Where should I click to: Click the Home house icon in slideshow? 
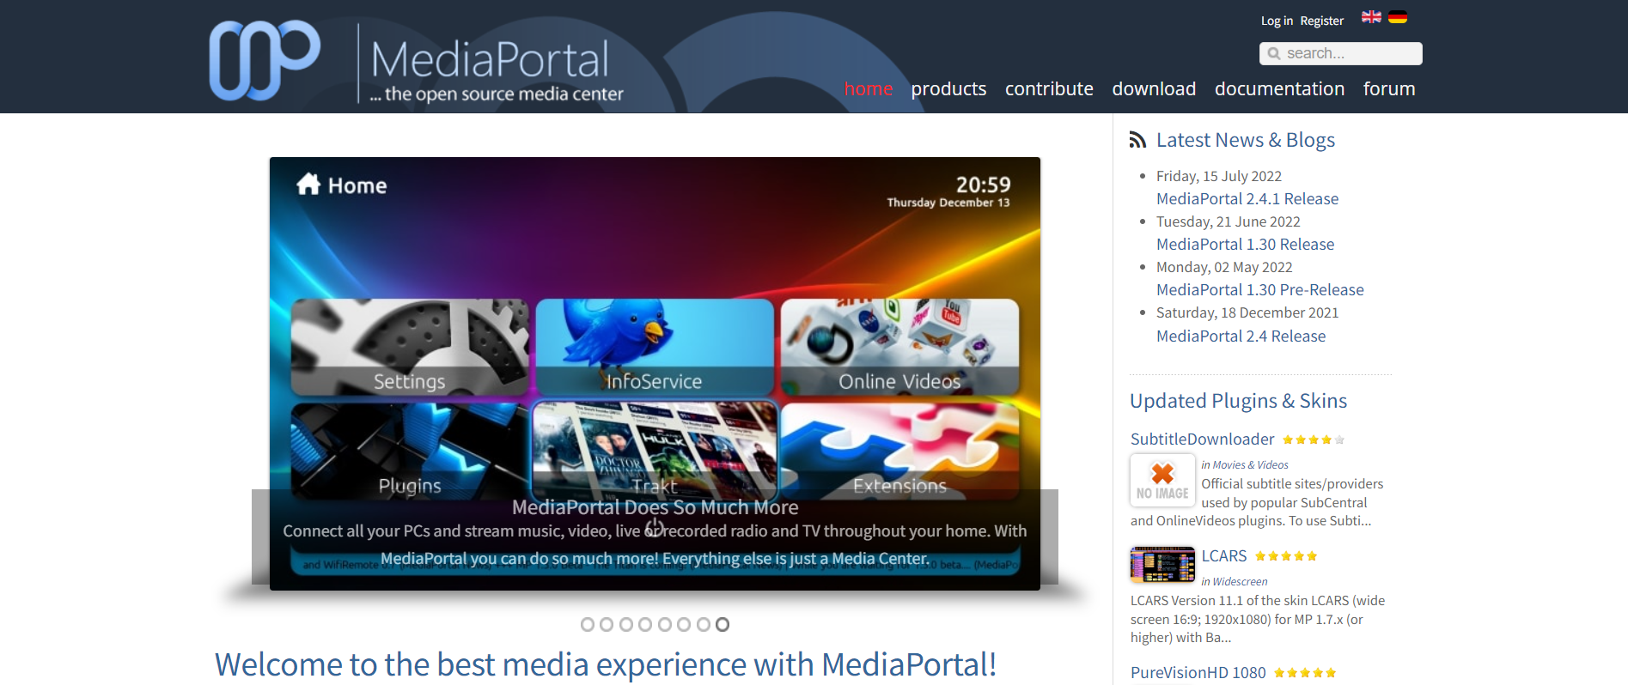pos(308,185)
